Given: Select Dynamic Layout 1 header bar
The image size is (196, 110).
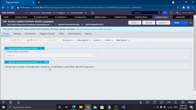Looking at the screenshot, I should (24, 48).
